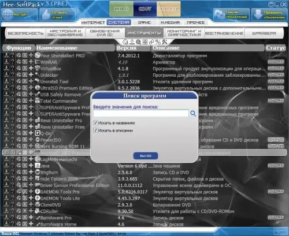Screen dimensions: 289x236
Task: Click the globe update icon in the small toolbar
Action: click(125, 42)
